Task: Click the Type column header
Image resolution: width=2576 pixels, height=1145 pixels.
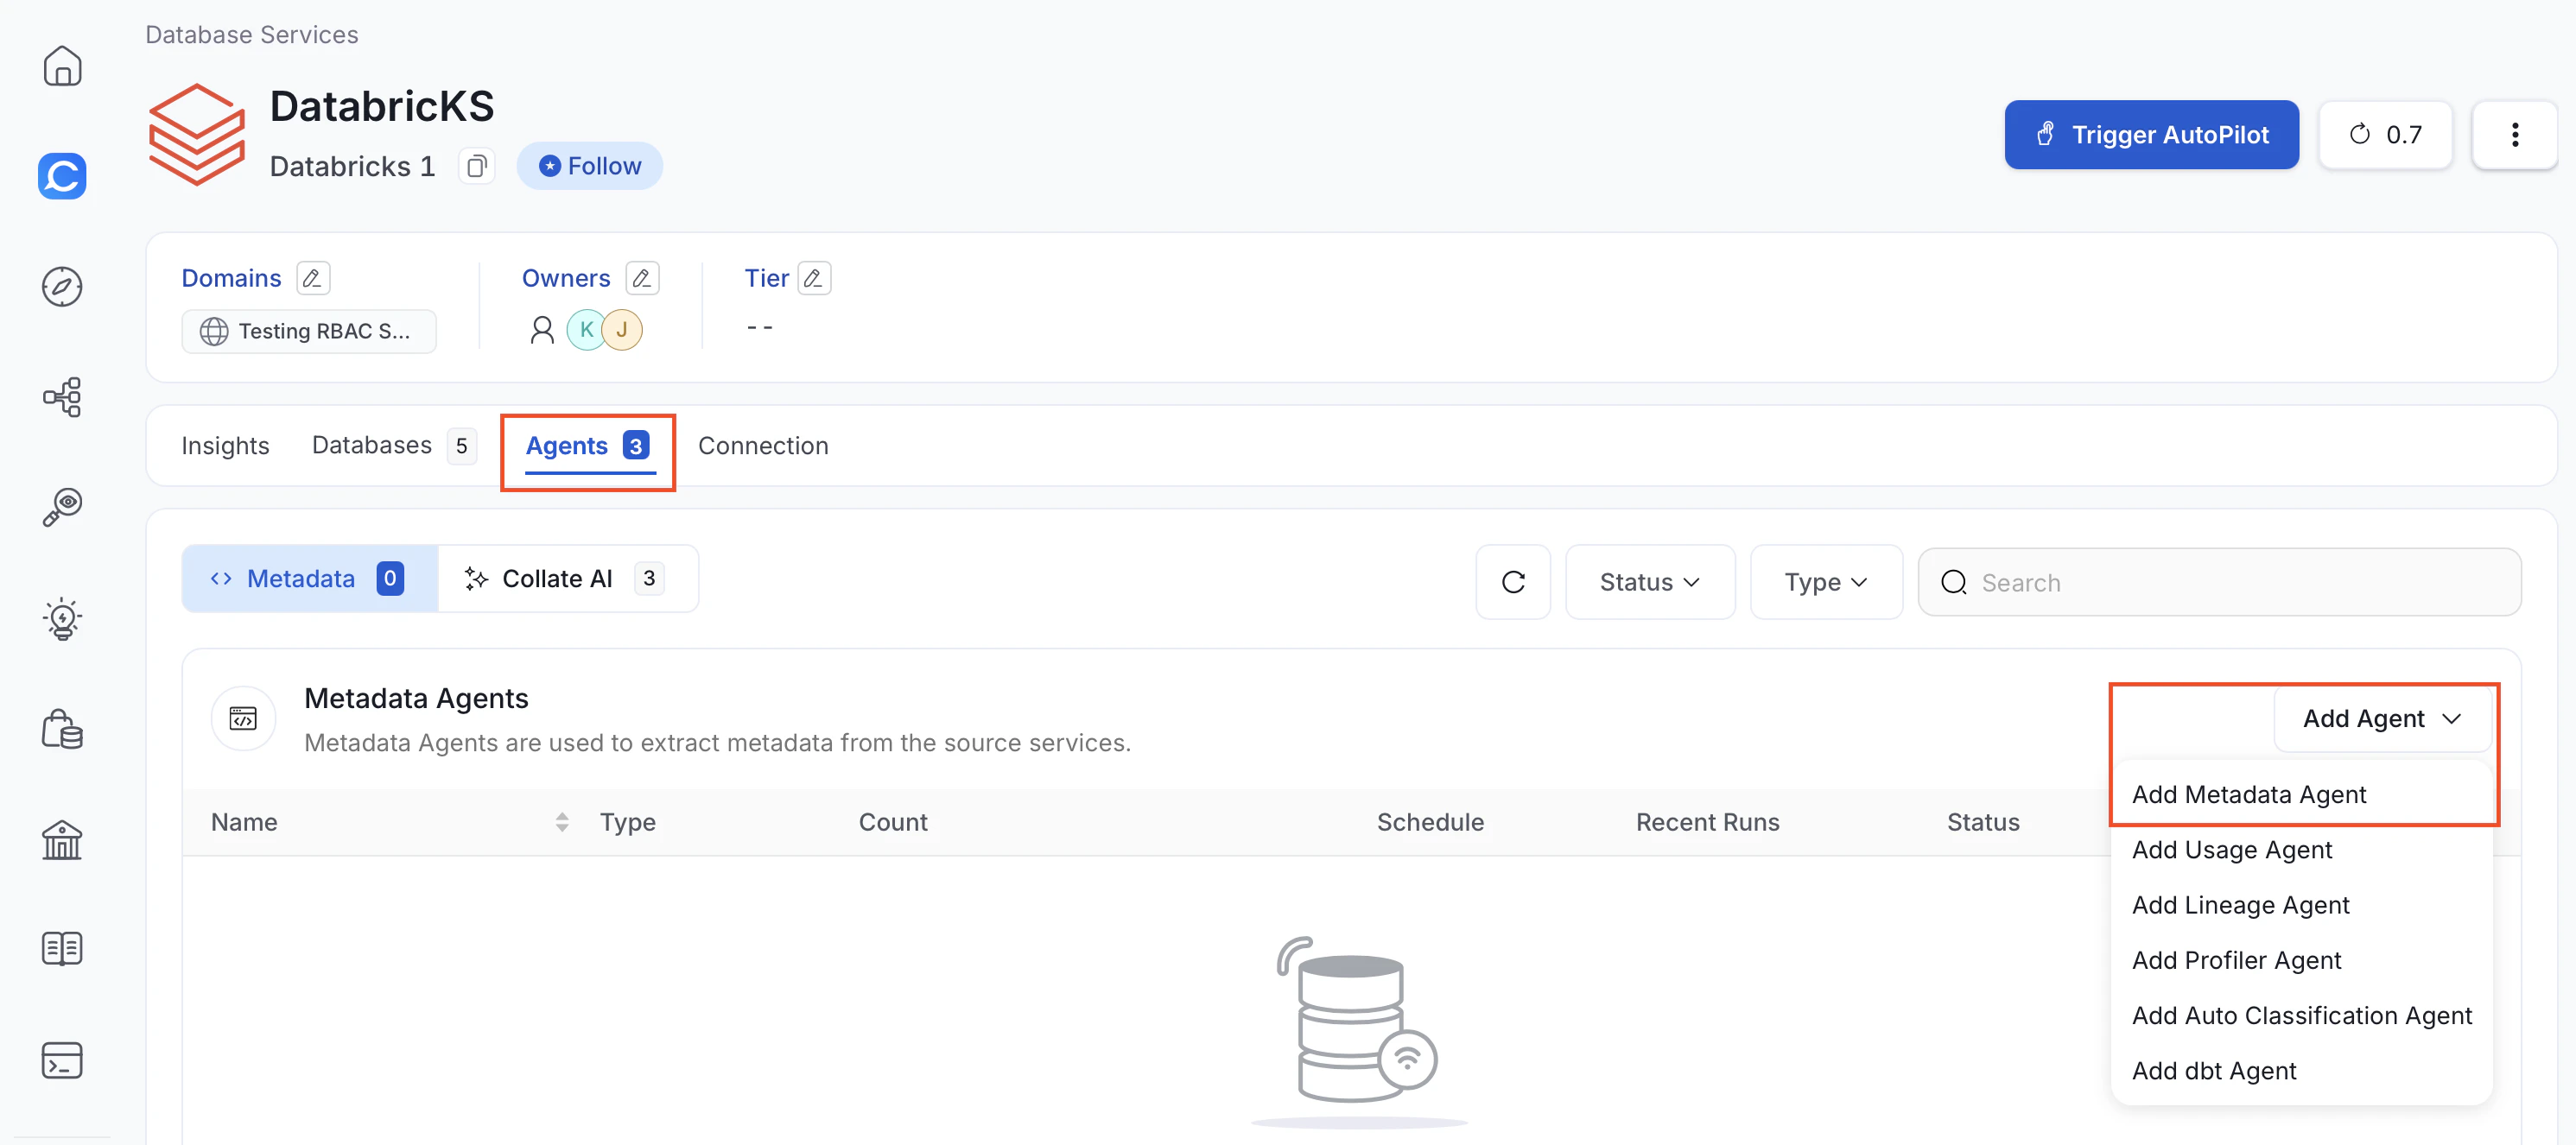Action: pyautogui.click(x=627, y=822)
